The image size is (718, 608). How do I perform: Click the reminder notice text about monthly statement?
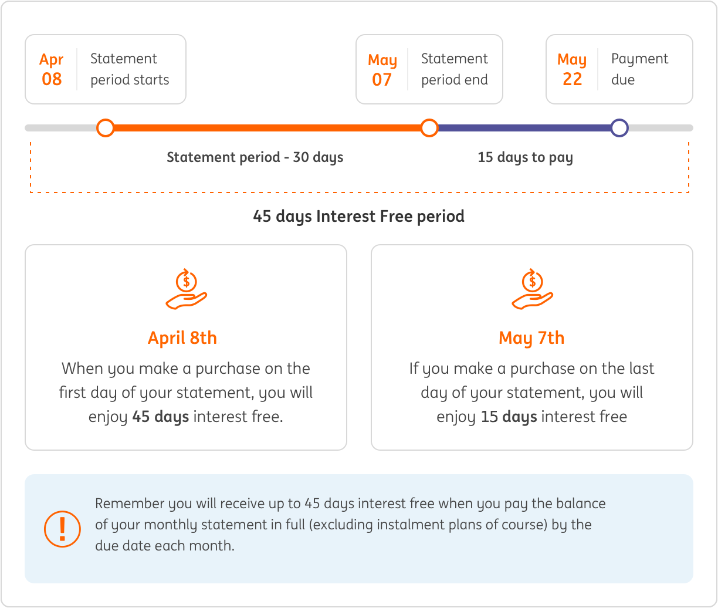(x=350, y=524)
